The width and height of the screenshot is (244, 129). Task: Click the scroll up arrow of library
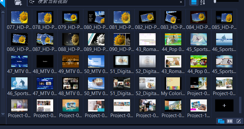coord(3,12)
